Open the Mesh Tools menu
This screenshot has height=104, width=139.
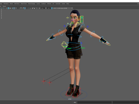coord(24,4)
